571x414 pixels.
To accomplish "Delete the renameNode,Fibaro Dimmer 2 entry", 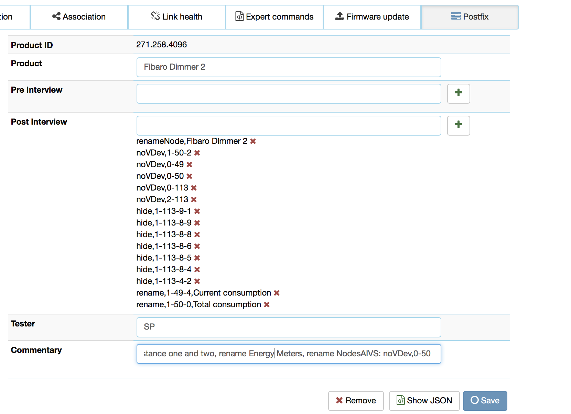I will [x=253, y=141].
